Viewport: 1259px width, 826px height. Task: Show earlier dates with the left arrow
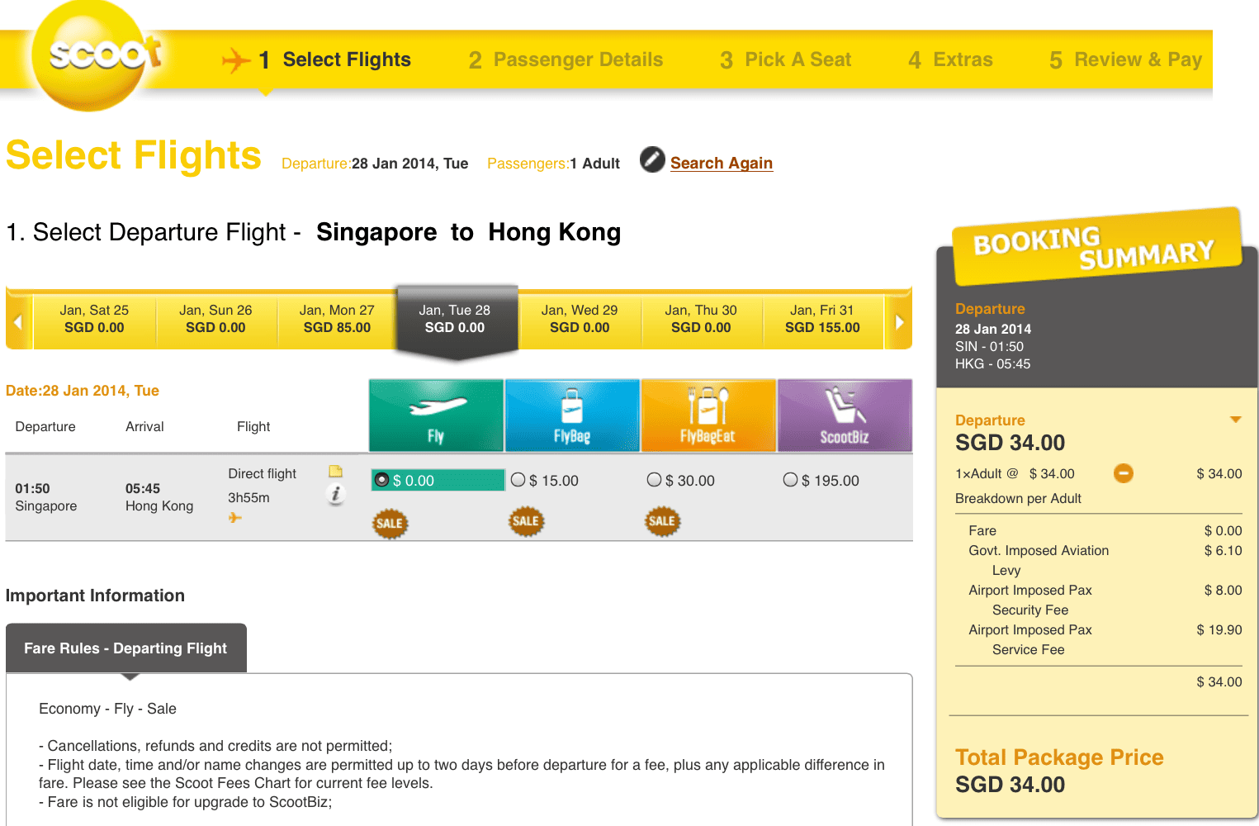(18, 321)
